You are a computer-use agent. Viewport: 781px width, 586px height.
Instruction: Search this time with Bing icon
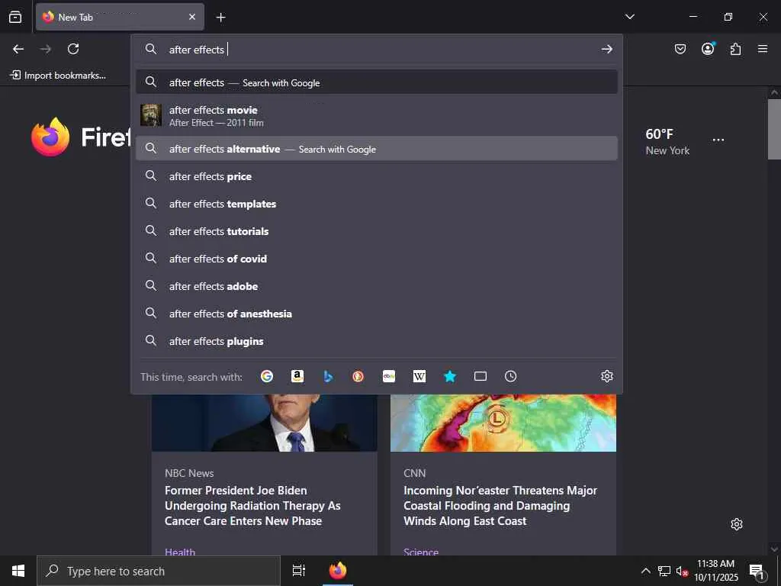(328, 376)
